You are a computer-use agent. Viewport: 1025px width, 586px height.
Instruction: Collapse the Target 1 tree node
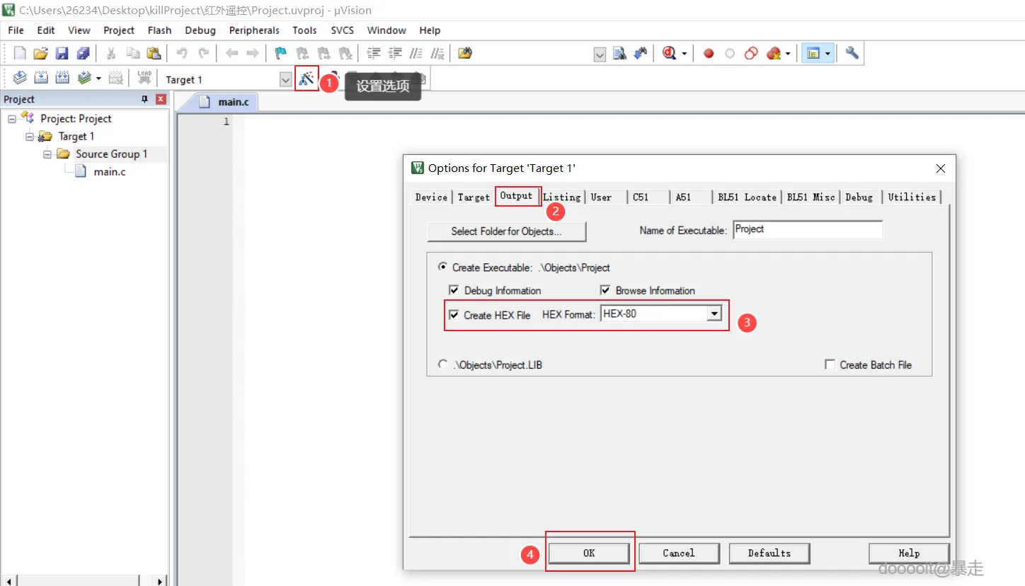30,136
